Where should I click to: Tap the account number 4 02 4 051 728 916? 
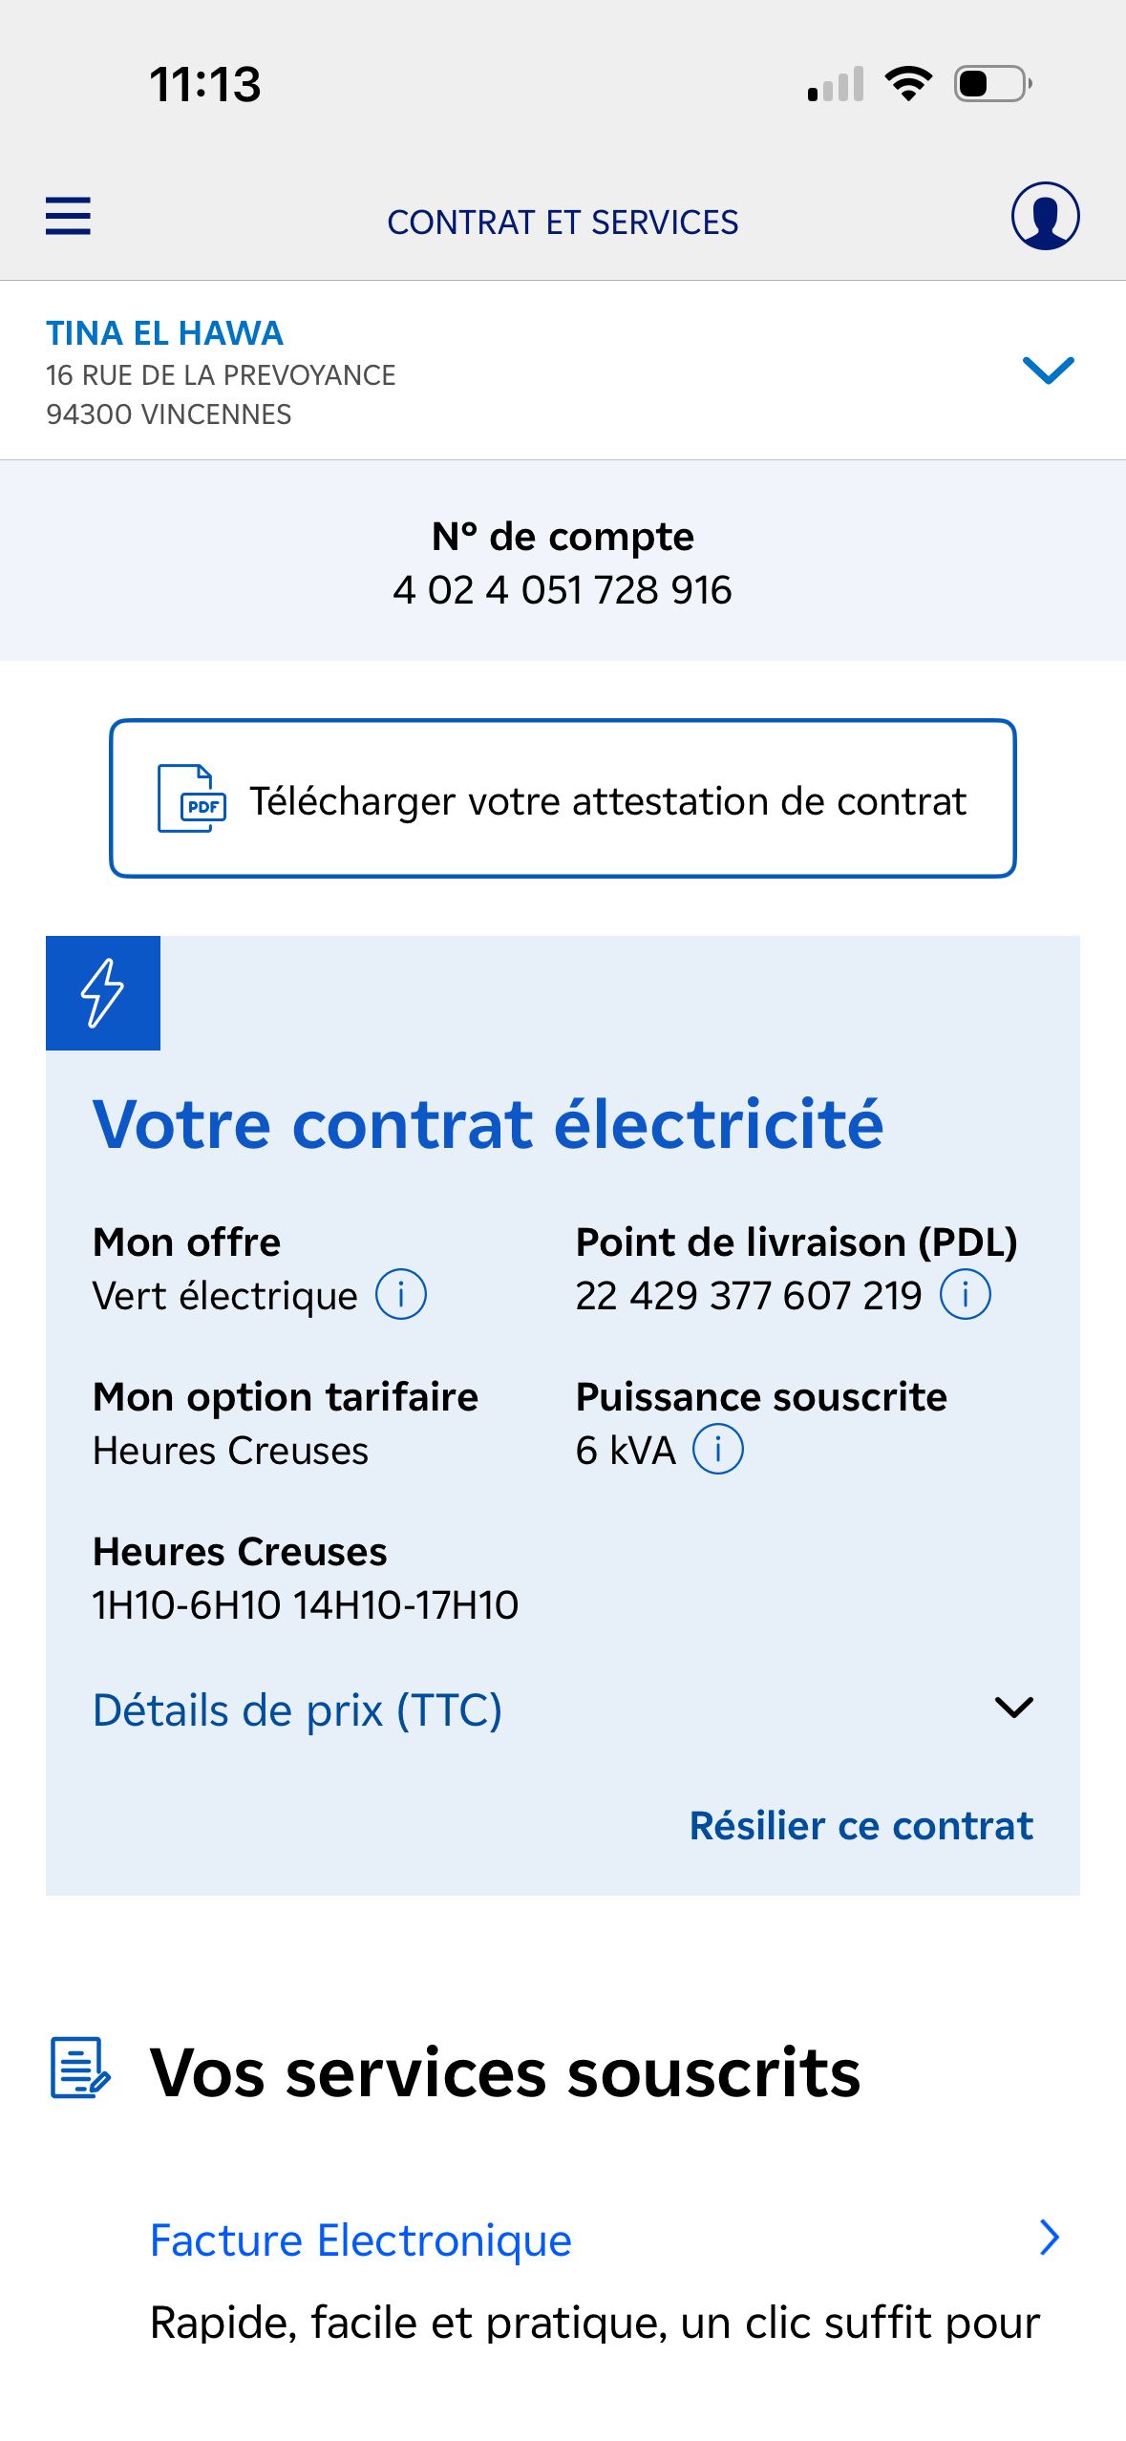click(x=563, y=590)
